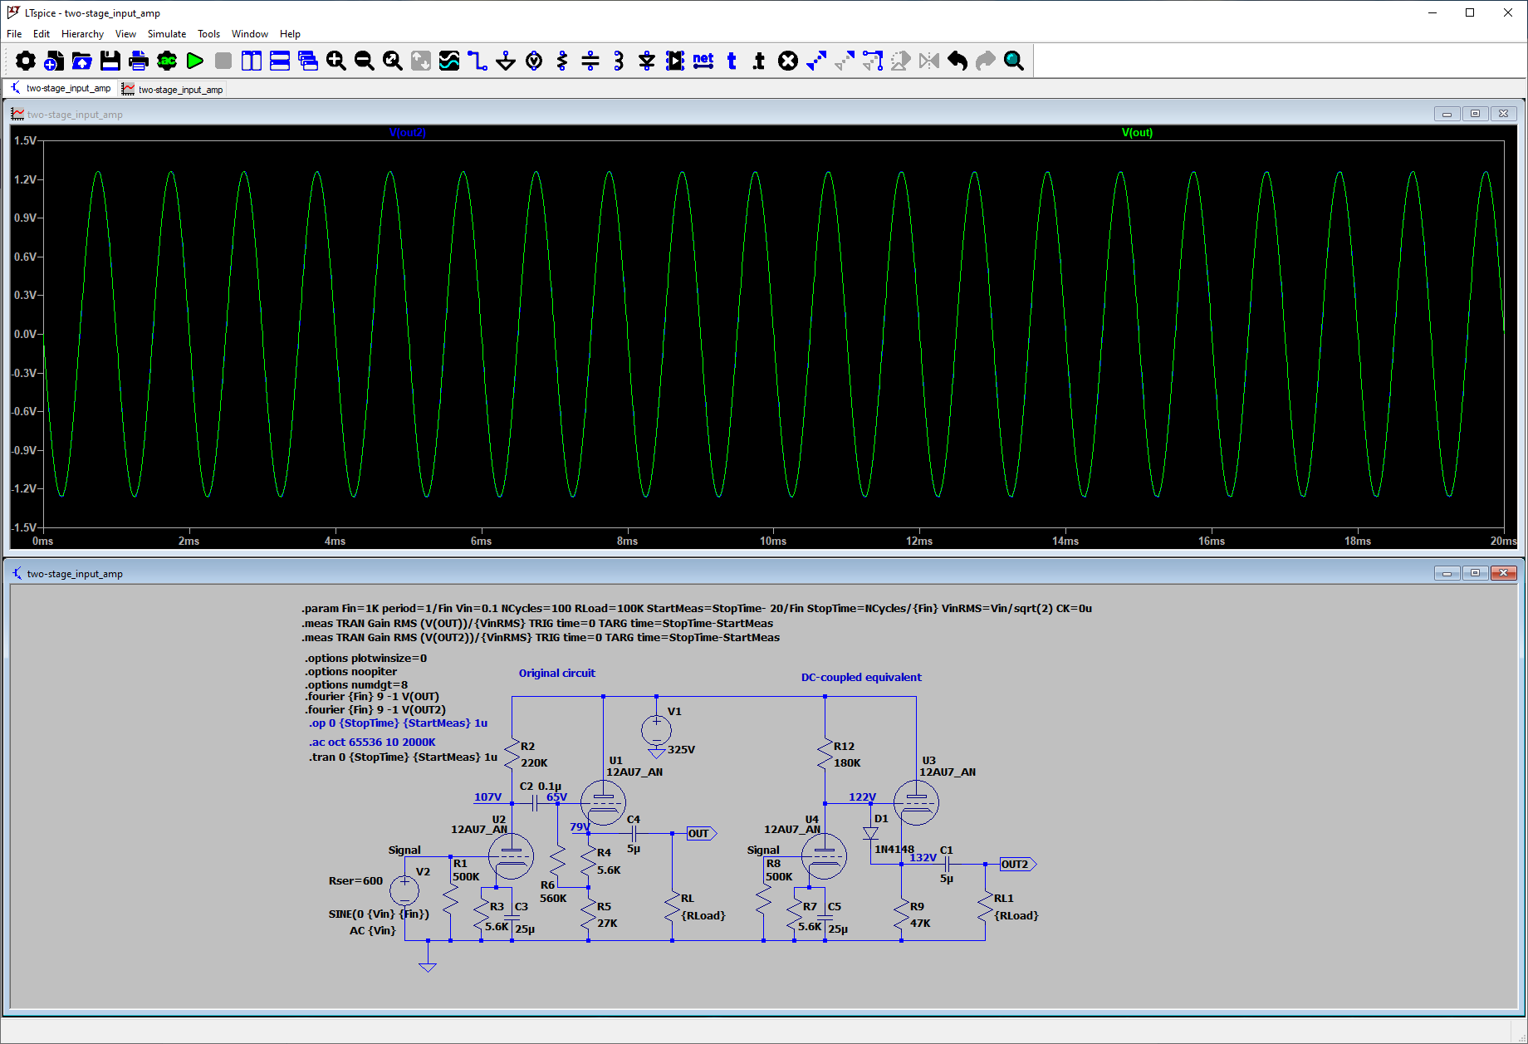Screen dimensions: 1528x1044
Task: Open the Window menu
Action: click(250, 34)
